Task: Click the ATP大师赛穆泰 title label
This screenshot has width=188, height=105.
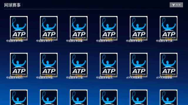Action: [165, 78]
